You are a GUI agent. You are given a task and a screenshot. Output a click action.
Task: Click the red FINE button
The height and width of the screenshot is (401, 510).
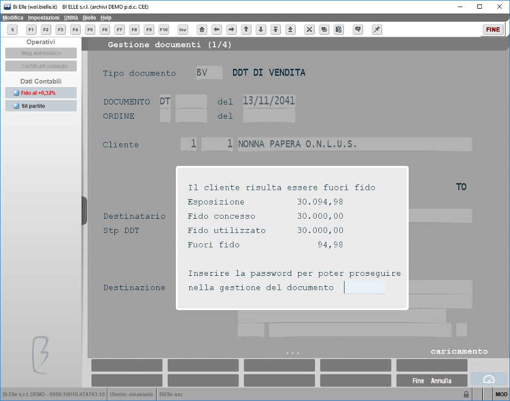click(x=493, y=29)
